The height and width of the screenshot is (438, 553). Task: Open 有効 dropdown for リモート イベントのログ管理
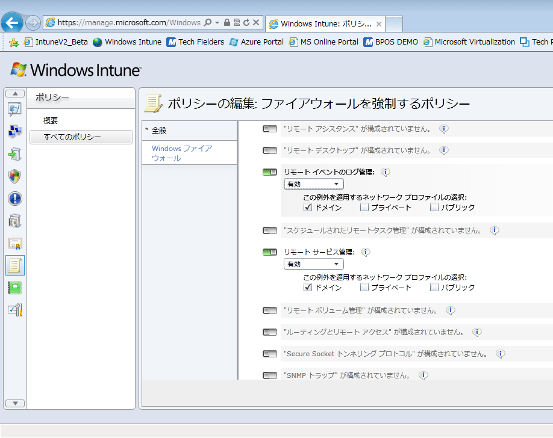click(313, 184)
